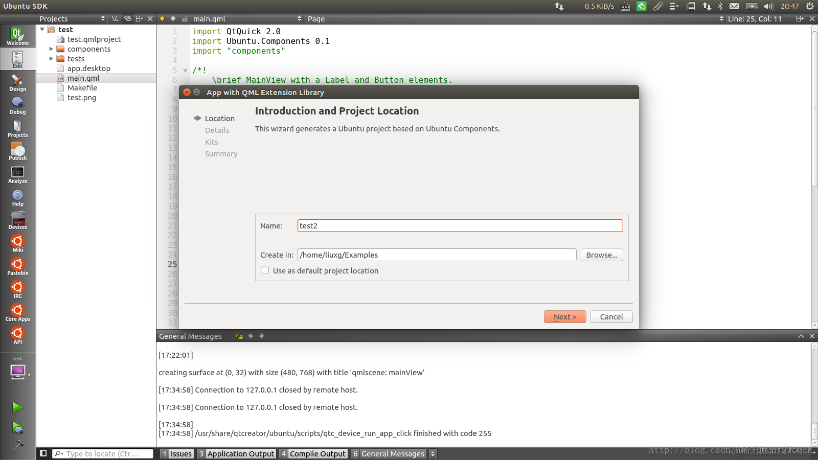This screenshot has width=818, height=460.
Task: Open the Design mode
Action: [17, 82]
